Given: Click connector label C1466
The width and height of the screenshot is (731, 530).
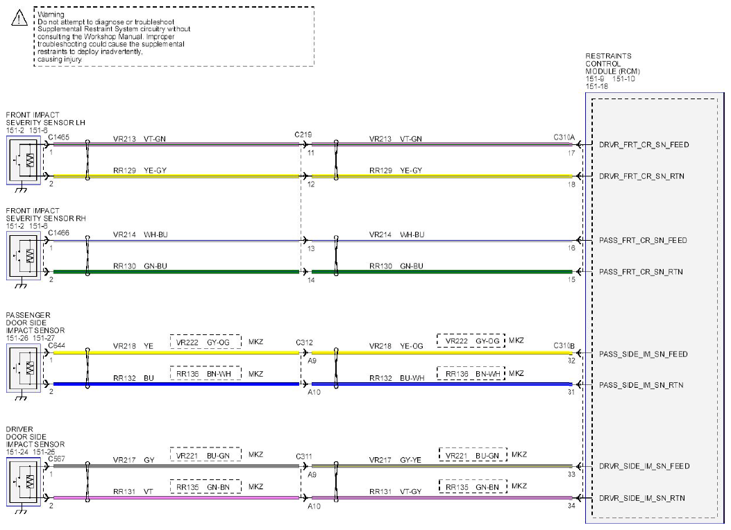Looking at the screenshot, I should [59, 233].
